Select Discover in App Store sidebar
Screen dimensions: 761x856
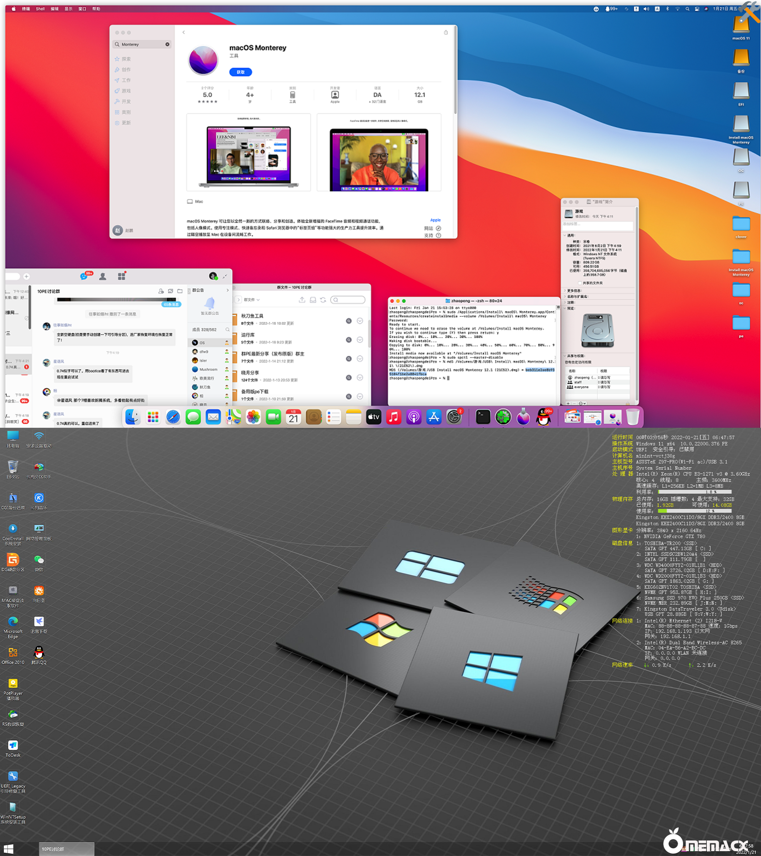click(x=125, y=59)
